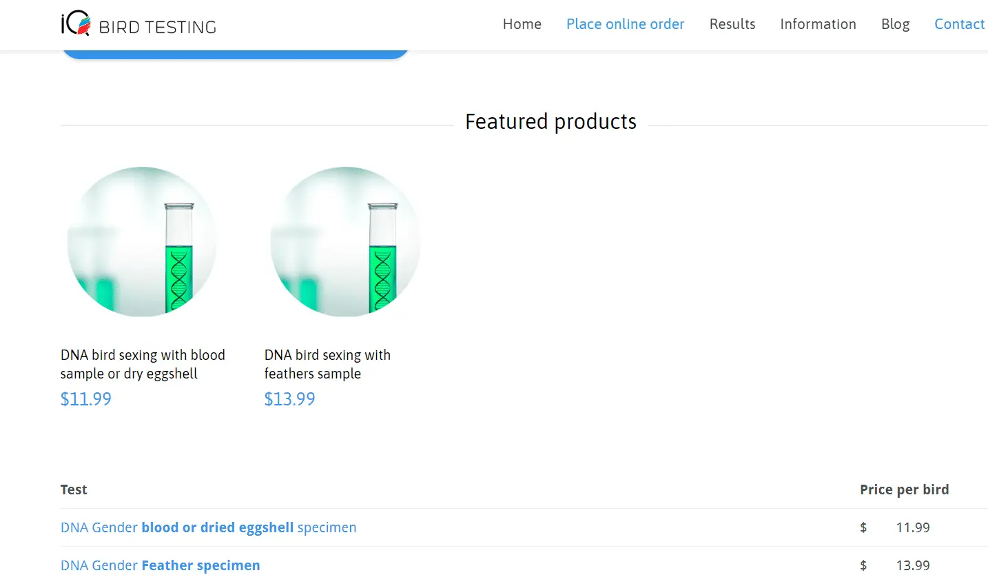
Task: Visit the Blog page
Action: point(895,24)
